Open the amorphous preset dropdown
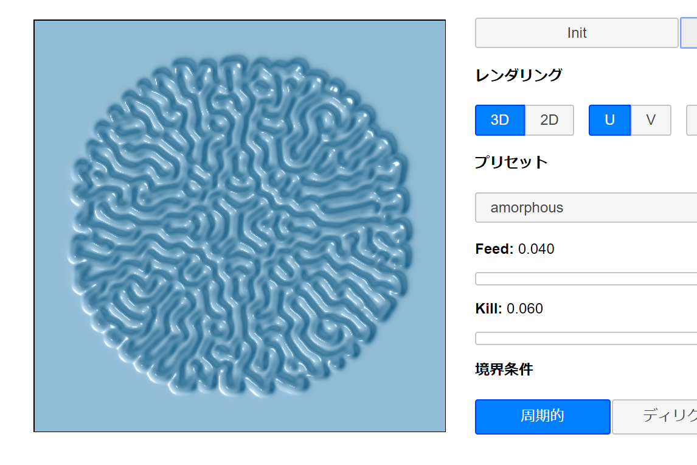The width and height of the screenshot is (697, 465). point(586,208)
